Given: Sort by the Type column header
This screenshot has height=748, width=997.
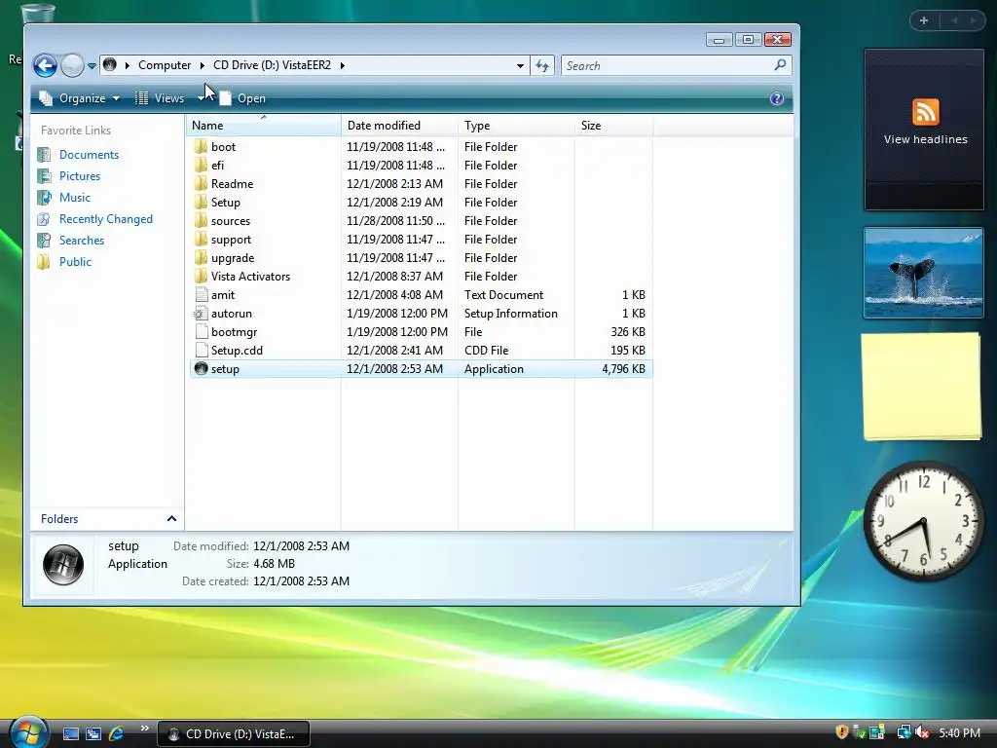Looking at the screenshot, I should click(x=516, y=126).
